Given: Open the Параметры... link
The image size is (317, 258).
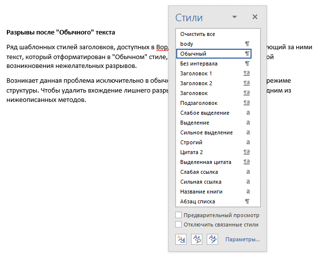Looking at the screenshot, I should coord(242,240).
